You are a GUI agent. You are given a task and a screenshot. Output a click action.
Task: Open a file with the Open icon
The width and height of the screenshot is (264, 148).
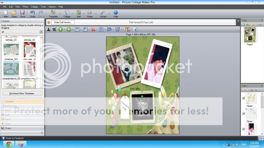tap(14, 14)
